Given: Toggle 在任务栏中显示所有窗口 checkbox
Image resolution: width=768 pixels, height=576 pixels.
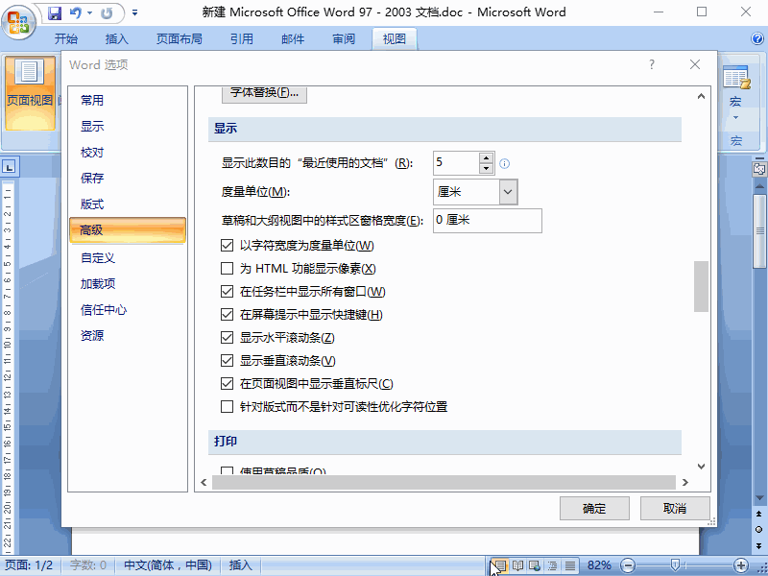Looking at the screenshot, I should coord(227,292).
